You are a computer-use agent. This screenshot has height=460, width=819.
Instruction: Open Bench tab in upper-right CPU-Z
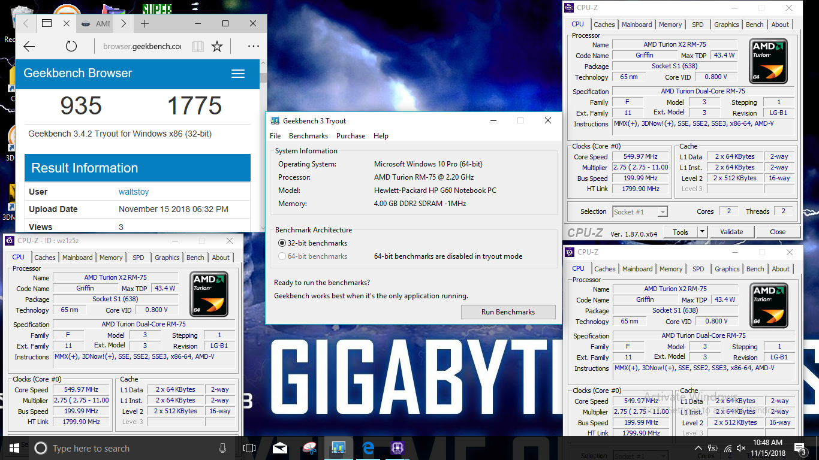755,25
